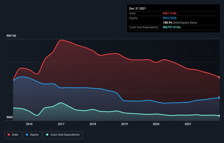This screenshot has height=143, width=224.
Task: Click the RM0 y-axis label
Action: [10, 117]
